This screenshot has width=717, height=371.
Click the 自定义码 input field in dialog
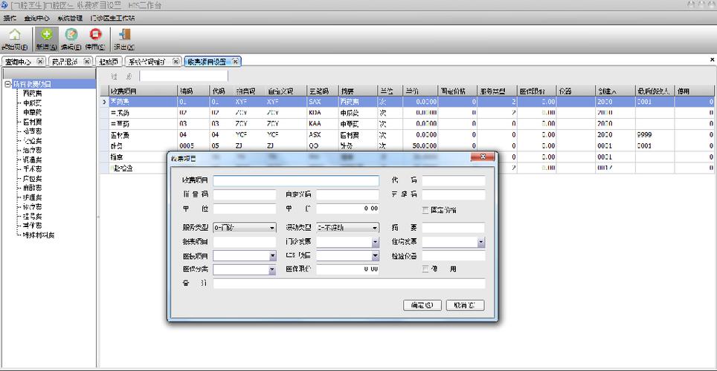(347, 195)
